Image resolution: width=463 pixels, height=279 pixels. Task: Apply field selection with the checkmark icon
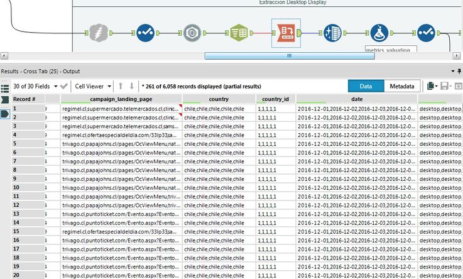pos(64,86)
